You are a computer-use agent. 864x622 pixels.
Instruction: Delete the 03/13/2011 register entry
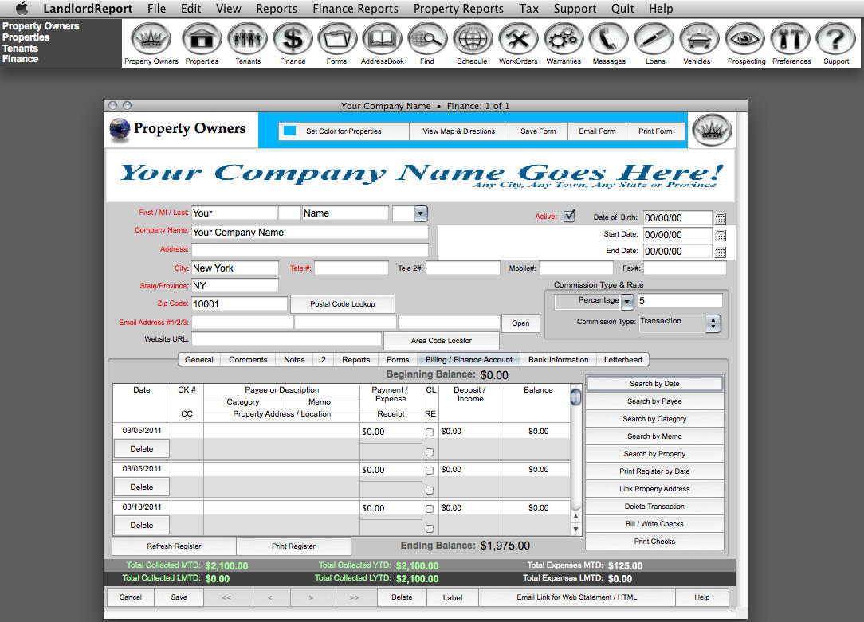coord(142,525)
